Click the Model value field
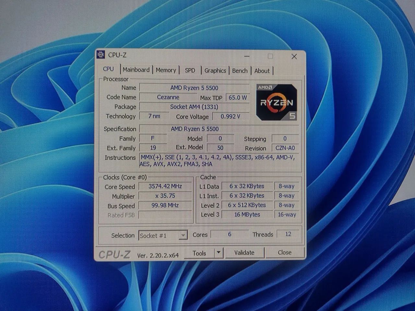This screenshot has height=311, width=415. click(x=220, y=138)
